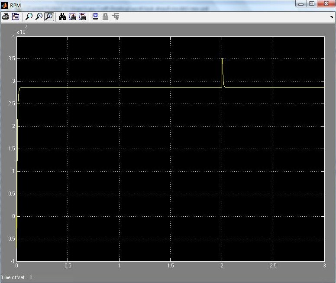Open the scope Parameters dialog icon

point(16,17)
